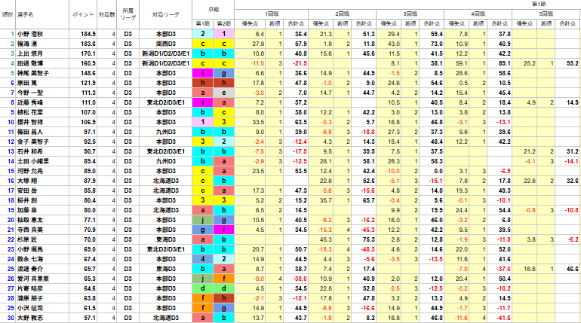Click the red -48.3 total cell
581x323 pixels.
click(x=364, y=249)
